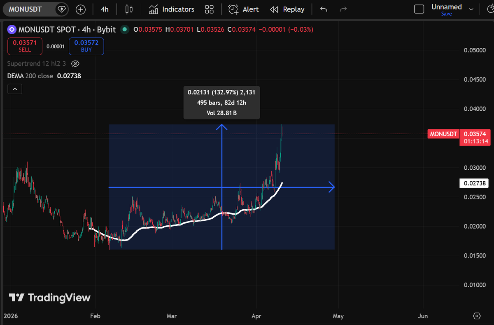Click the 0.02000 price axis label
This screenshot has width=494, height=325.
475,227
